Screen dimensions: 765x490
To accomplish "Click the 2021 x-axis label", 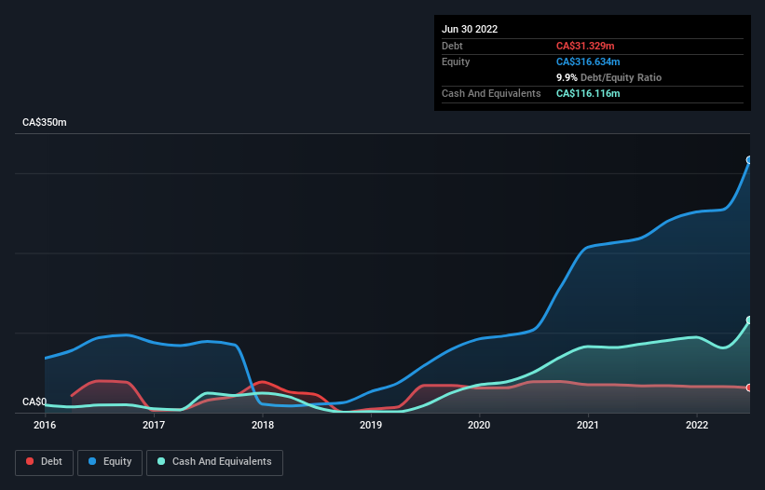I will coord(588,425).
